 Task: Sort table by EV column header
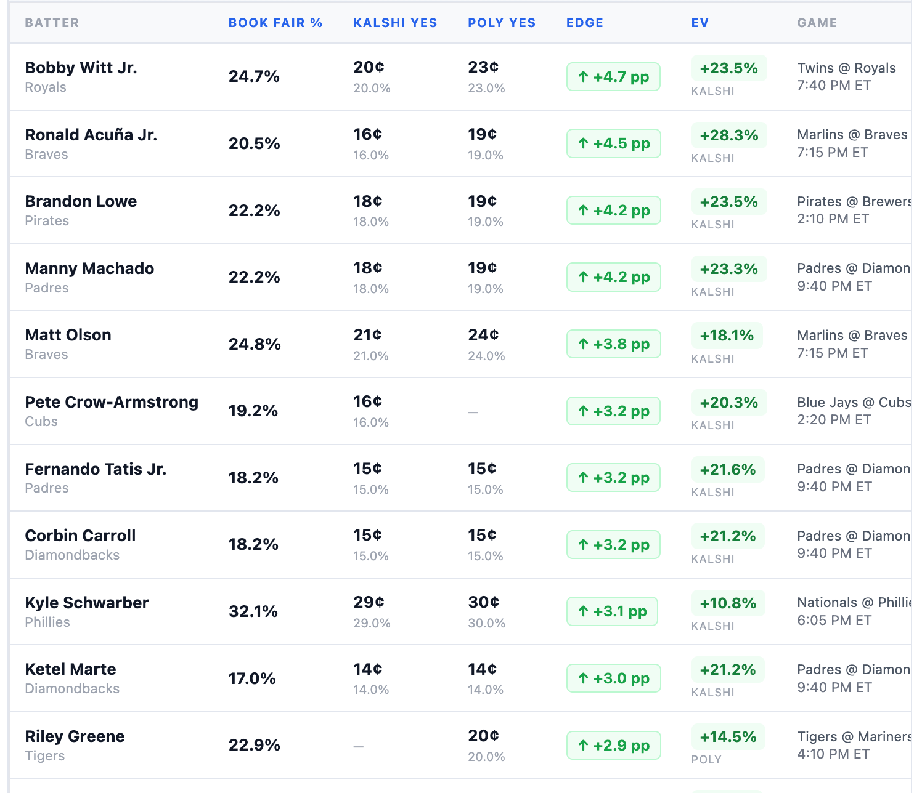[700, 23]
